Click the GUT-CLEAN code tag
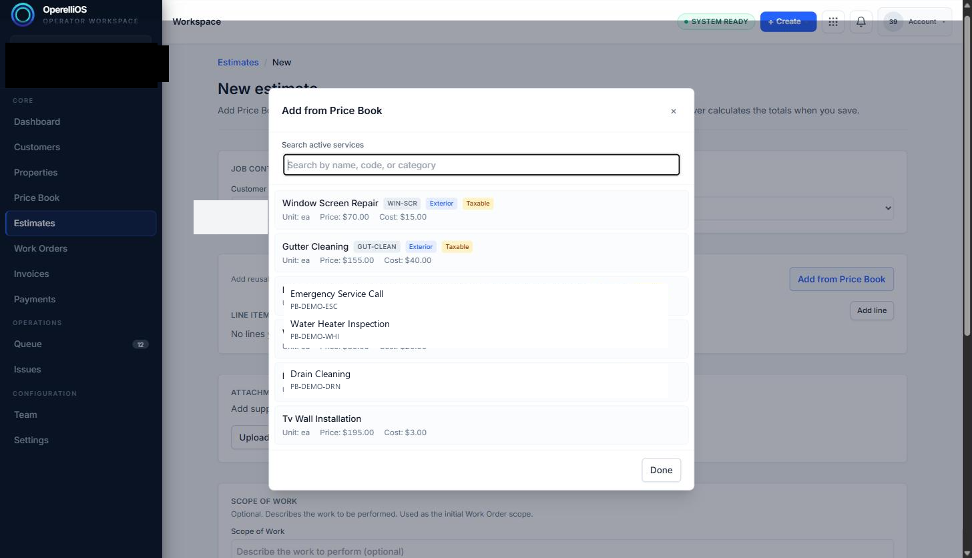972x558 pixels. [x=377, y=247]
